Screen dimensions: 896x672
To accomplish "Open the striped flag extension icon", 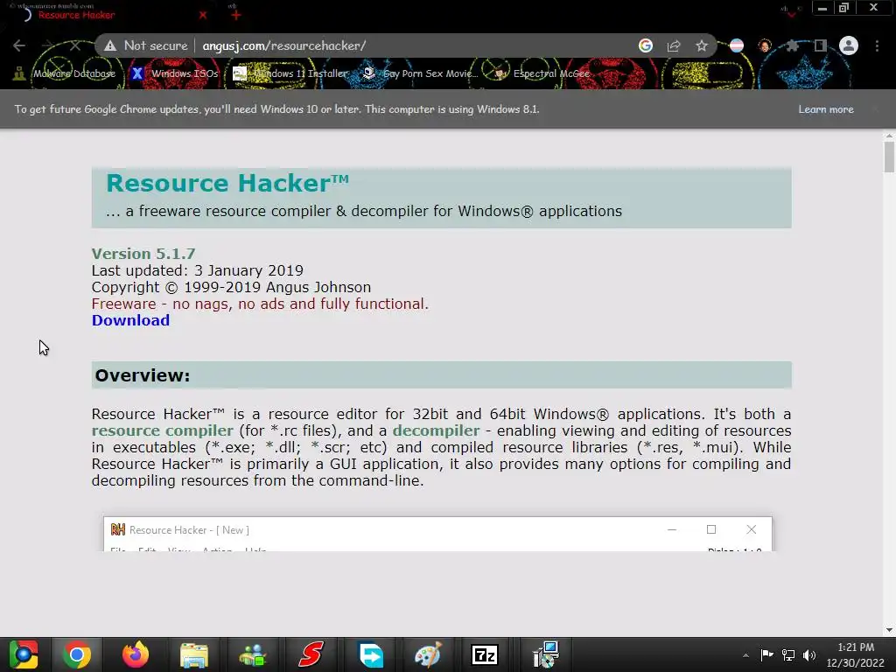I will (x=737, y=45).
